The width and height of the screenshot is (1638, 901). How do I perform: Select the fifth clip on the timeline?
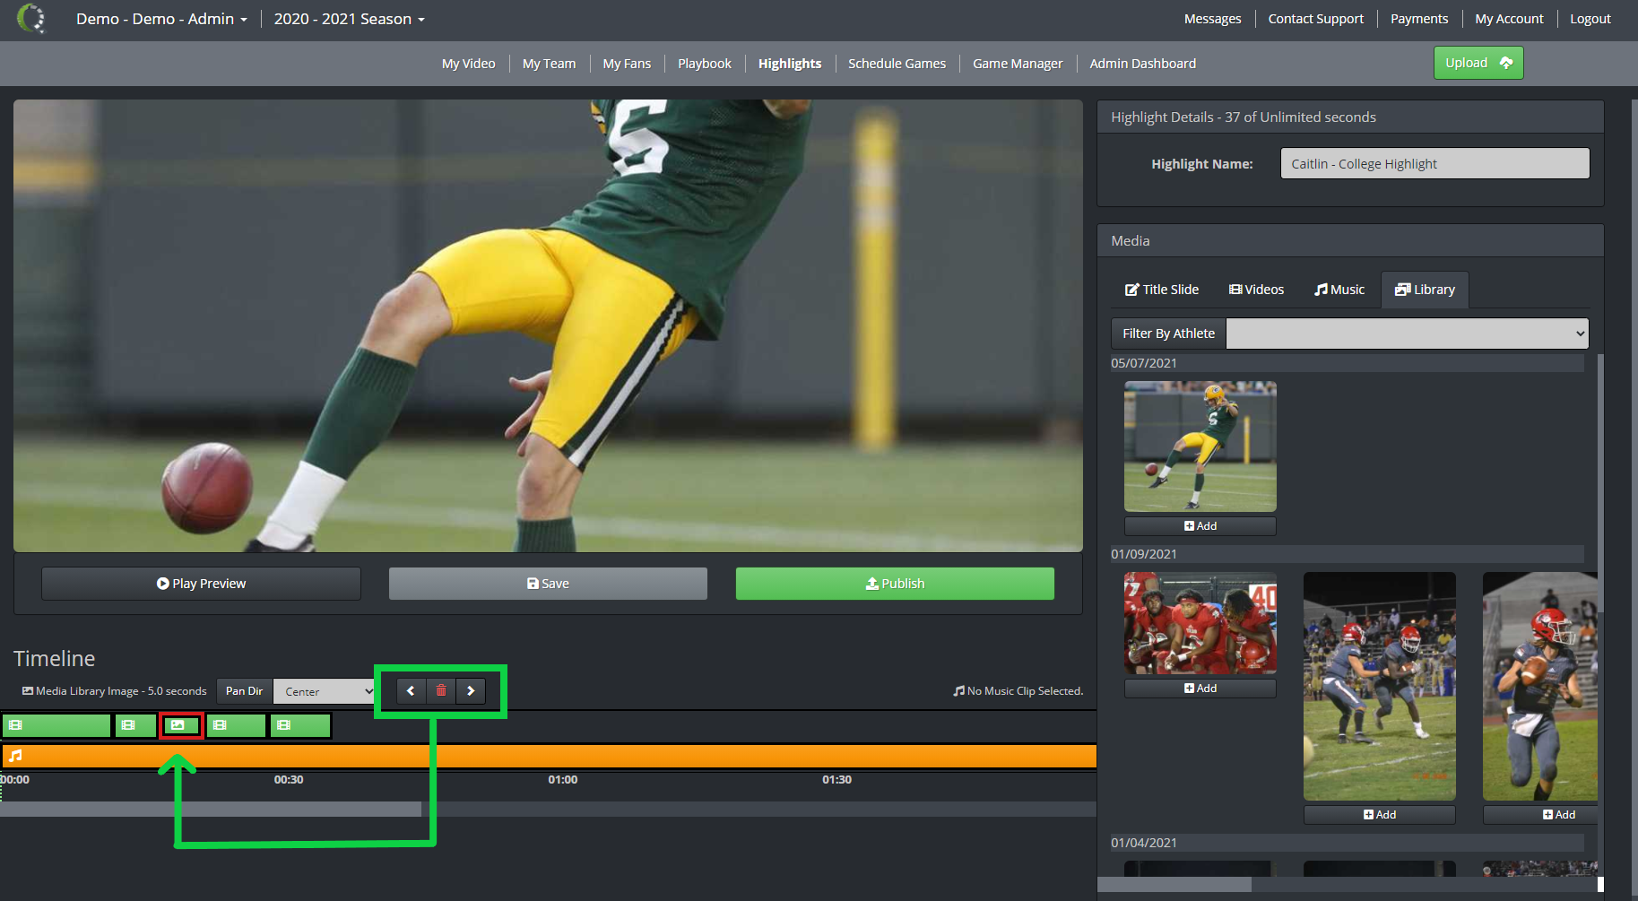300,725
